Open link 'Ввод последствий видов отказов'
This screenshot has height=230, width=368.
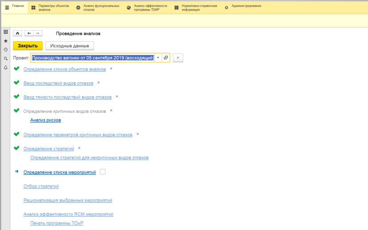click(58, 83)
